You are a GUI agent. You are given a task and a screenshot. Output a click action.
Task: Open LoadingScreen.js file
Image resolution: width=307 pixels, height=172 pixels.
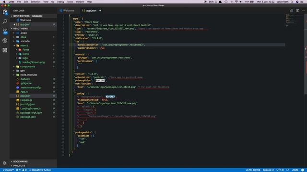point(33,108)
